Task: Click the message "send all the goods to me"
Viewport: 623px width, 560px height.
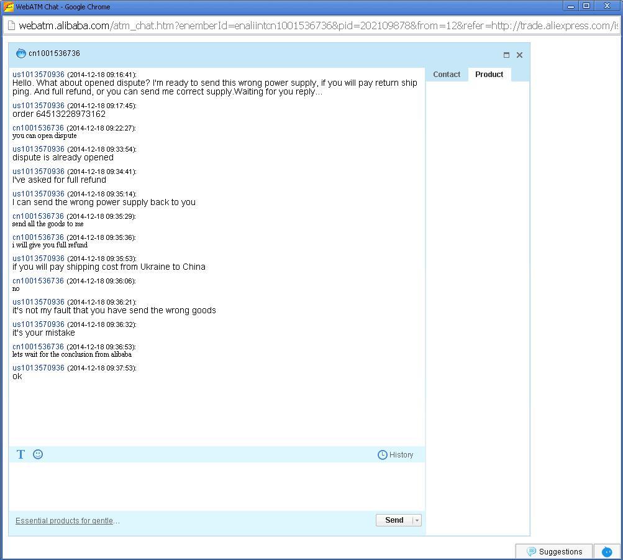Action: (48, 224)
